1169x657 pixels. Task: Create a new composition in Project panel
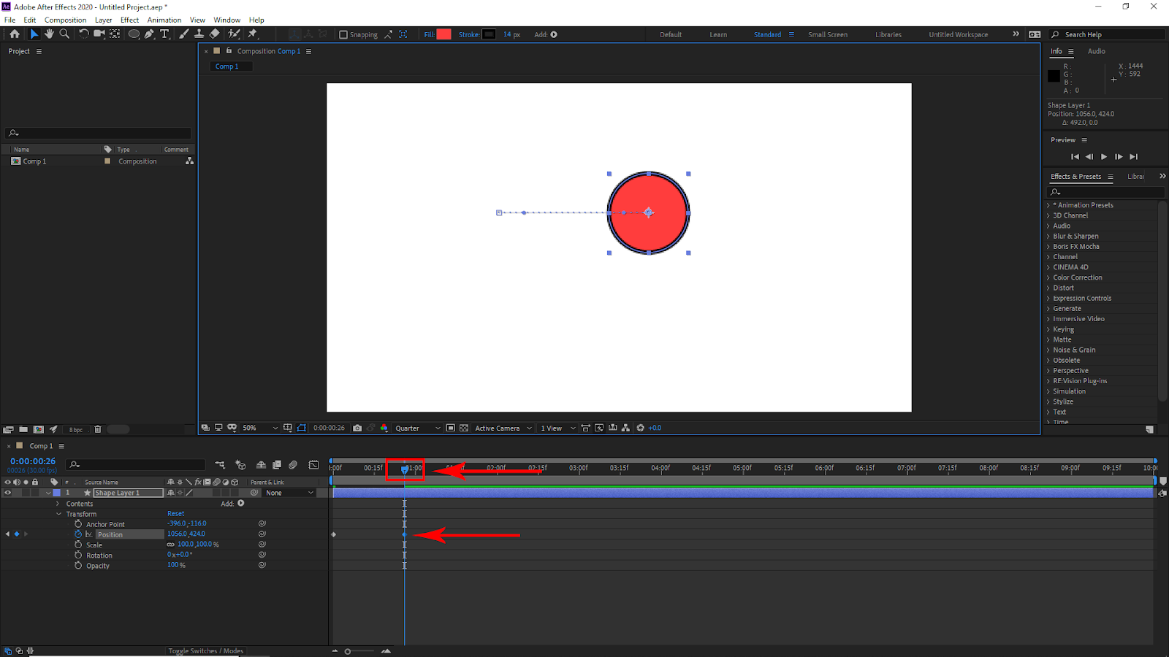pyautogui.click(x=38, y=429)
